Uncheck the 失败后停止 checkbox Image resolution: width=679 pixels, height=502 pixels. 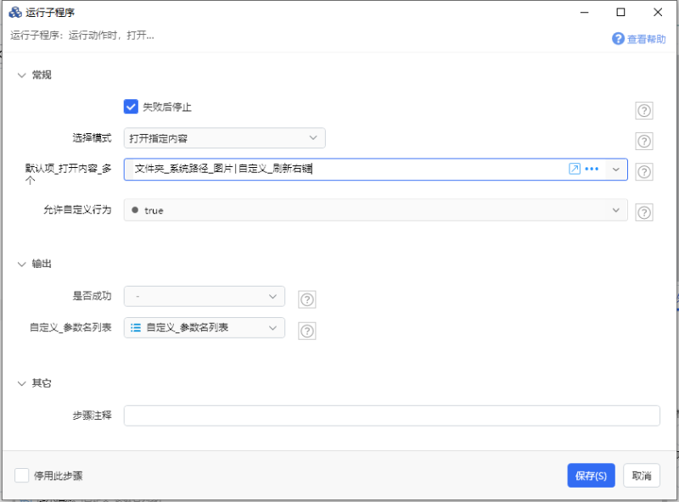tap(131, 107)
